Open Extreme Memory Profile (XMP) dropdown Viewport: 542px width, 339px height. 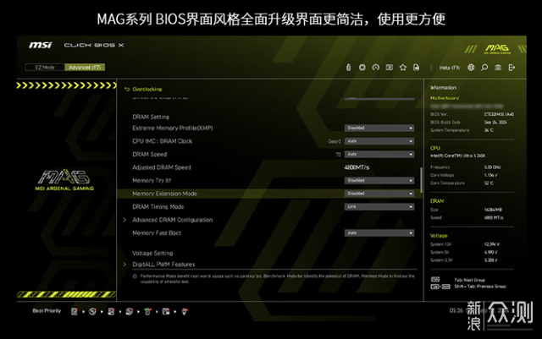(x=379, y=128)
